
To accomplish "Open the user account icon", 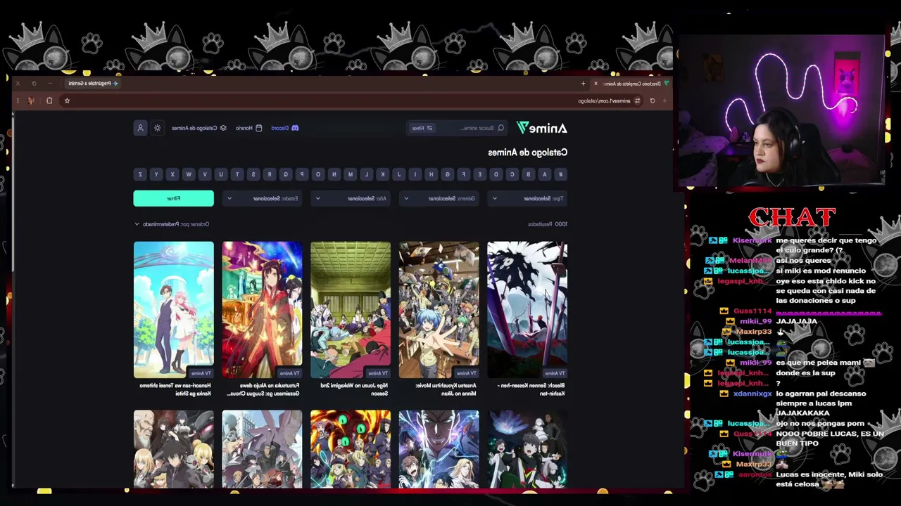I will coord(140,128).
